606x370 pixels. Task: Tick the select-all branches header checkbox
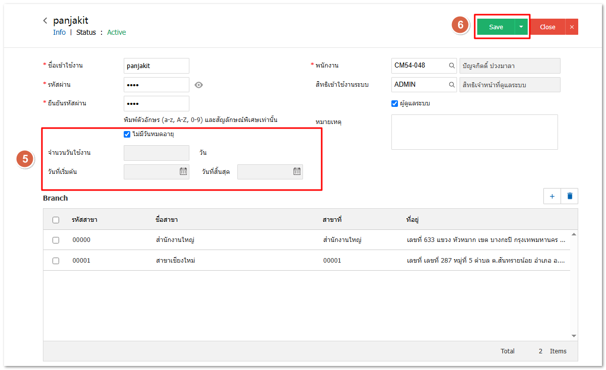[x=56, y=220]
